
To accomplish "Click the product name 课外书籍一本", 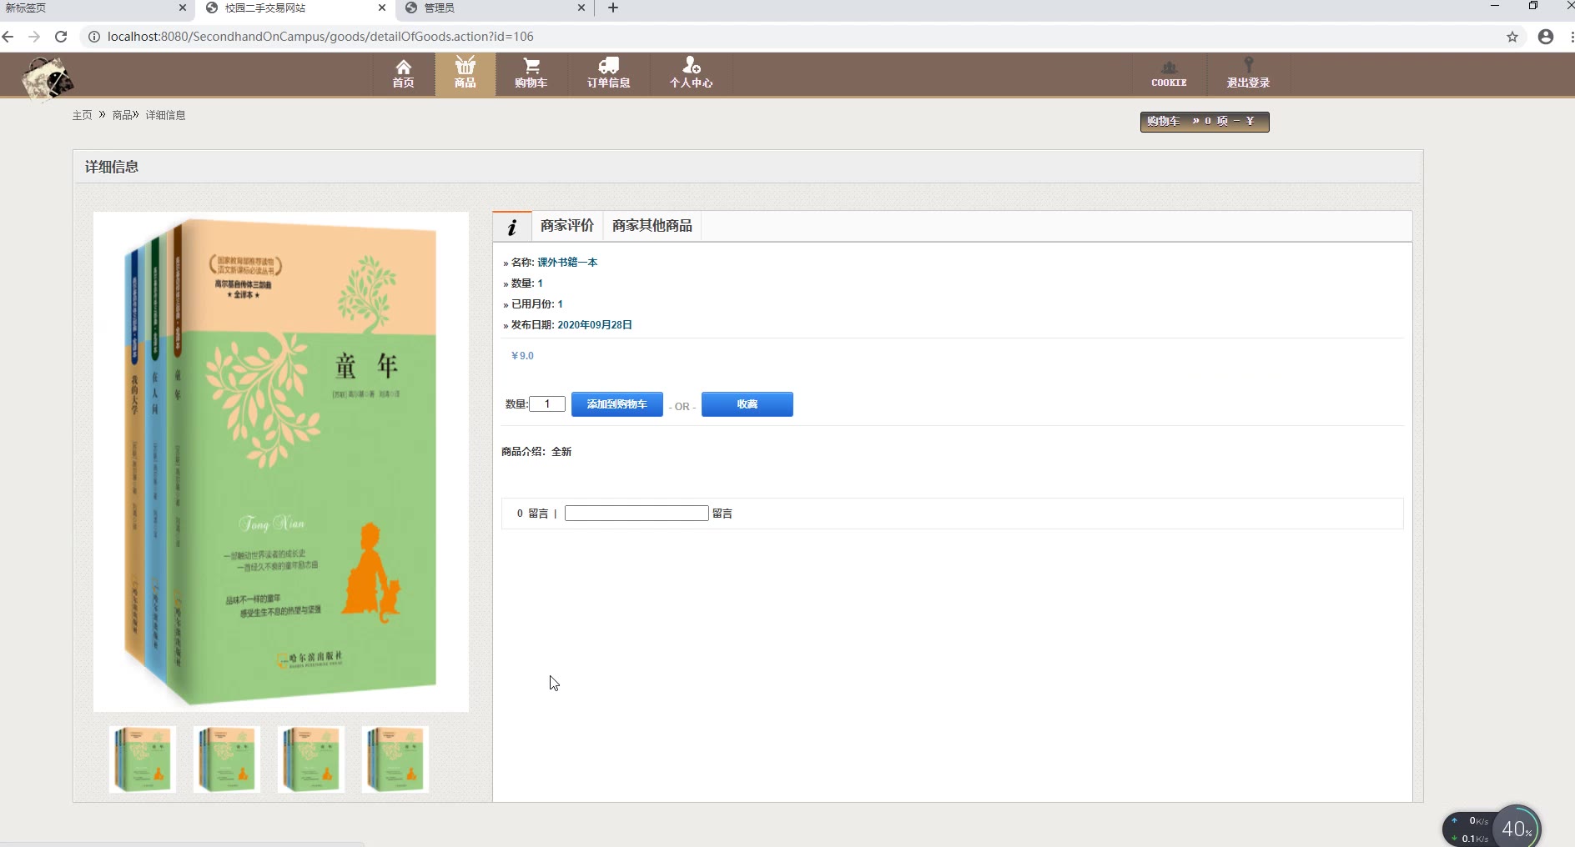I will coord(567,262).
